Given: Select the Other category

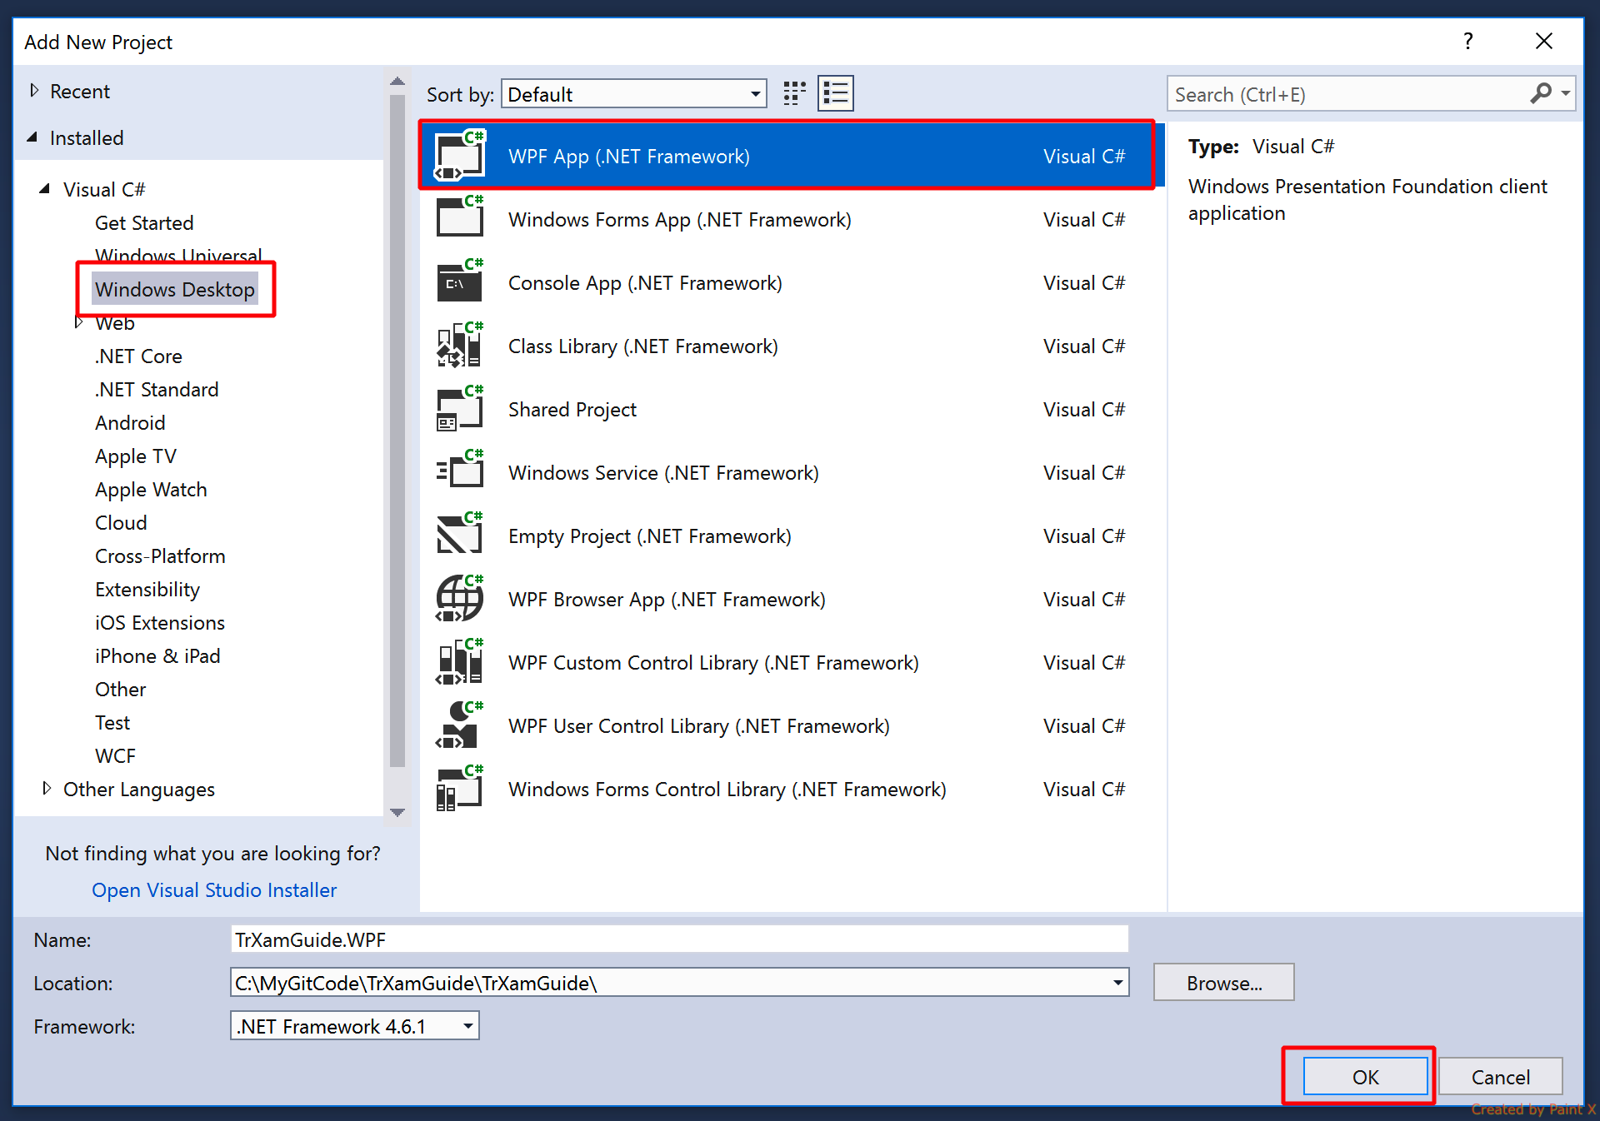Looking at the screenshot, I should 121,689.
